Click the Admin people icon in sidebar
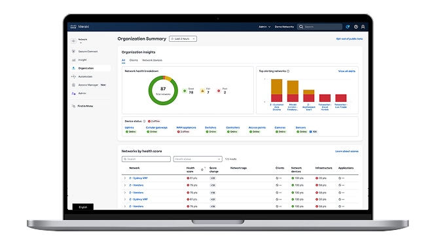The height and width of the screenshot is (245, 436). pos(73,93)
